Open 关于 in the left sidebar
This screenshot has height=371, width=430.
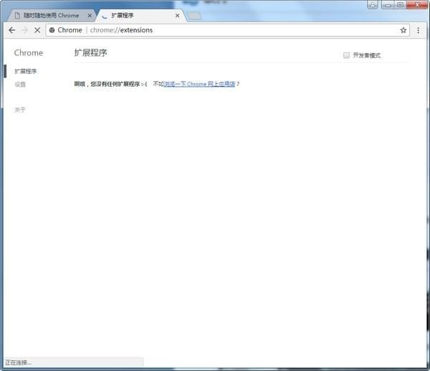(20, 110)
